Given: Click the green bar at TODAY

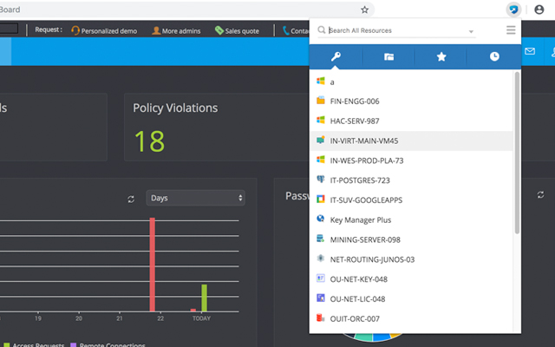Looking at the screenshot, I should click(205, 298).
